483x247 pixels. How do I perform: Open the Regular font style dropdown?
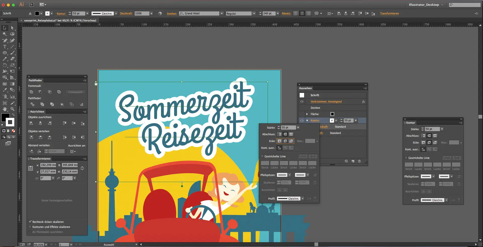254,14
